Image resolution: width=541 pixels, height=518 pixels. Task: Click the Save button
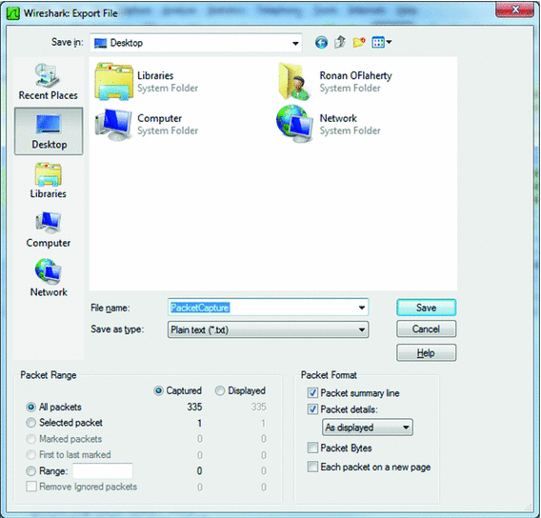426,308
